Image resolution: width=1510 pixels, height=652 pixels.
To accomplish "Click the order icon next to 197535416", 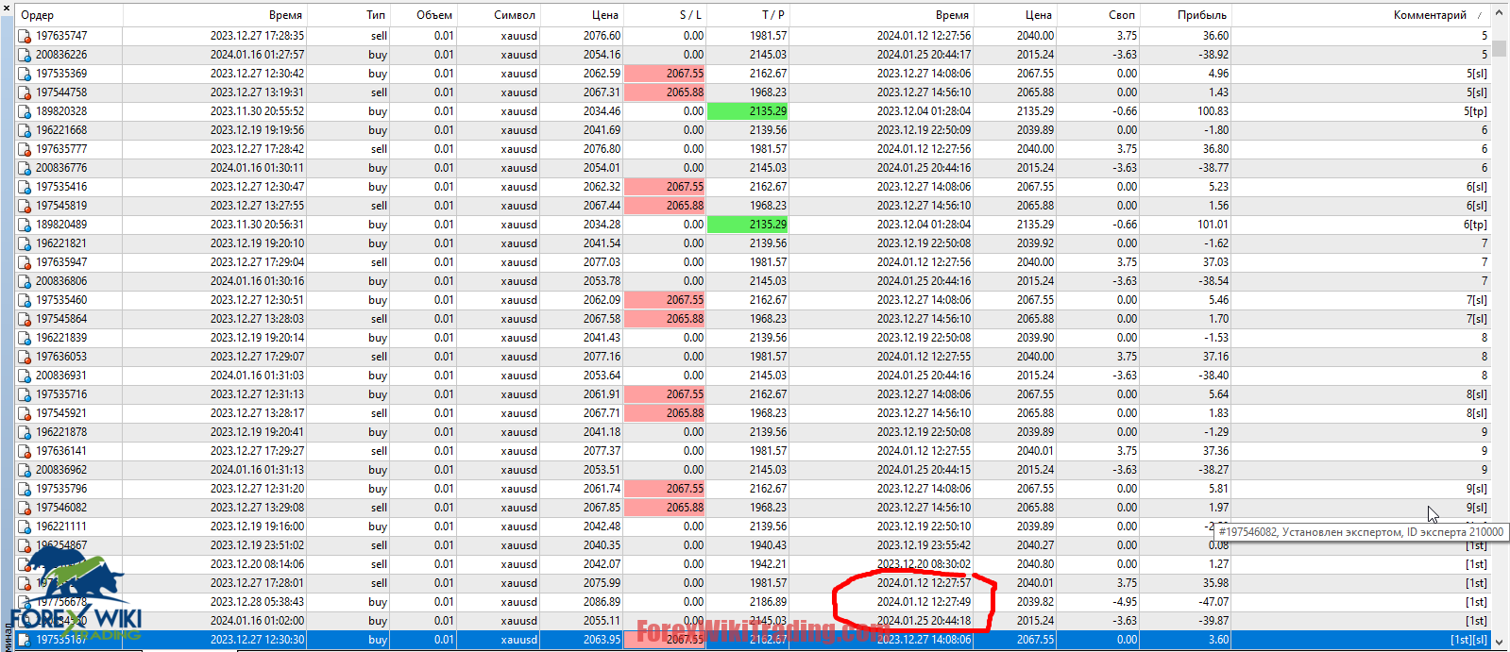I will pos(25,187).
